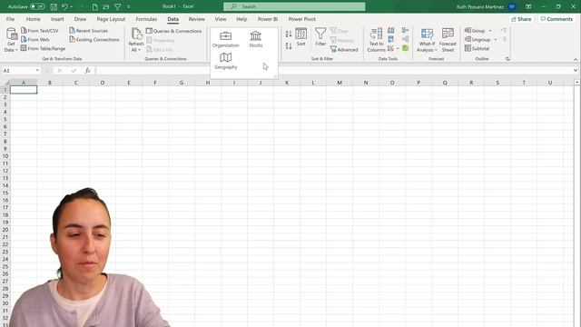This screenshot has width=581, height=327.
Task: Toggle the AutoSave switch
Action: 37,6
